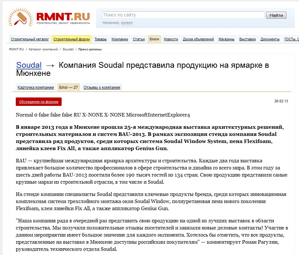Click the Soudal breadcrumb

tap(68, 49)
